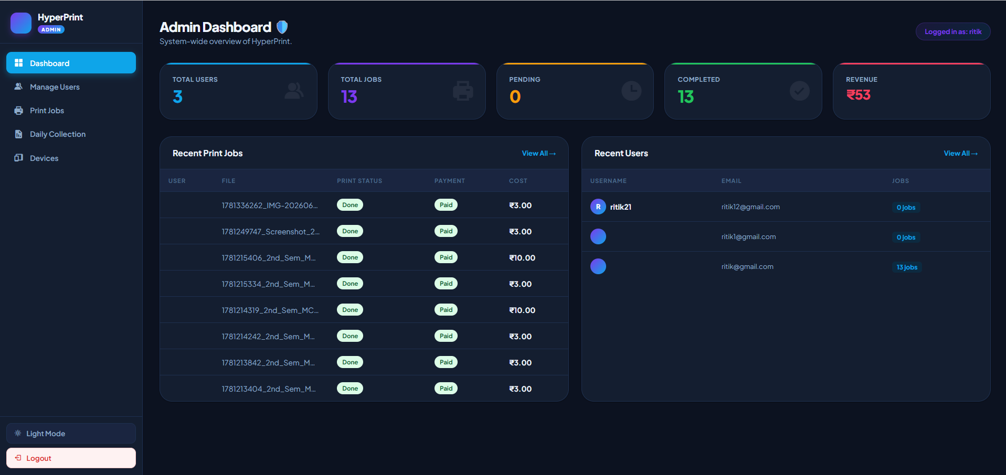Click file 1781214242_2nd_Sem_M...
Image resolution: width=1006 pixels, height=475 pixels.
(268, 336)
